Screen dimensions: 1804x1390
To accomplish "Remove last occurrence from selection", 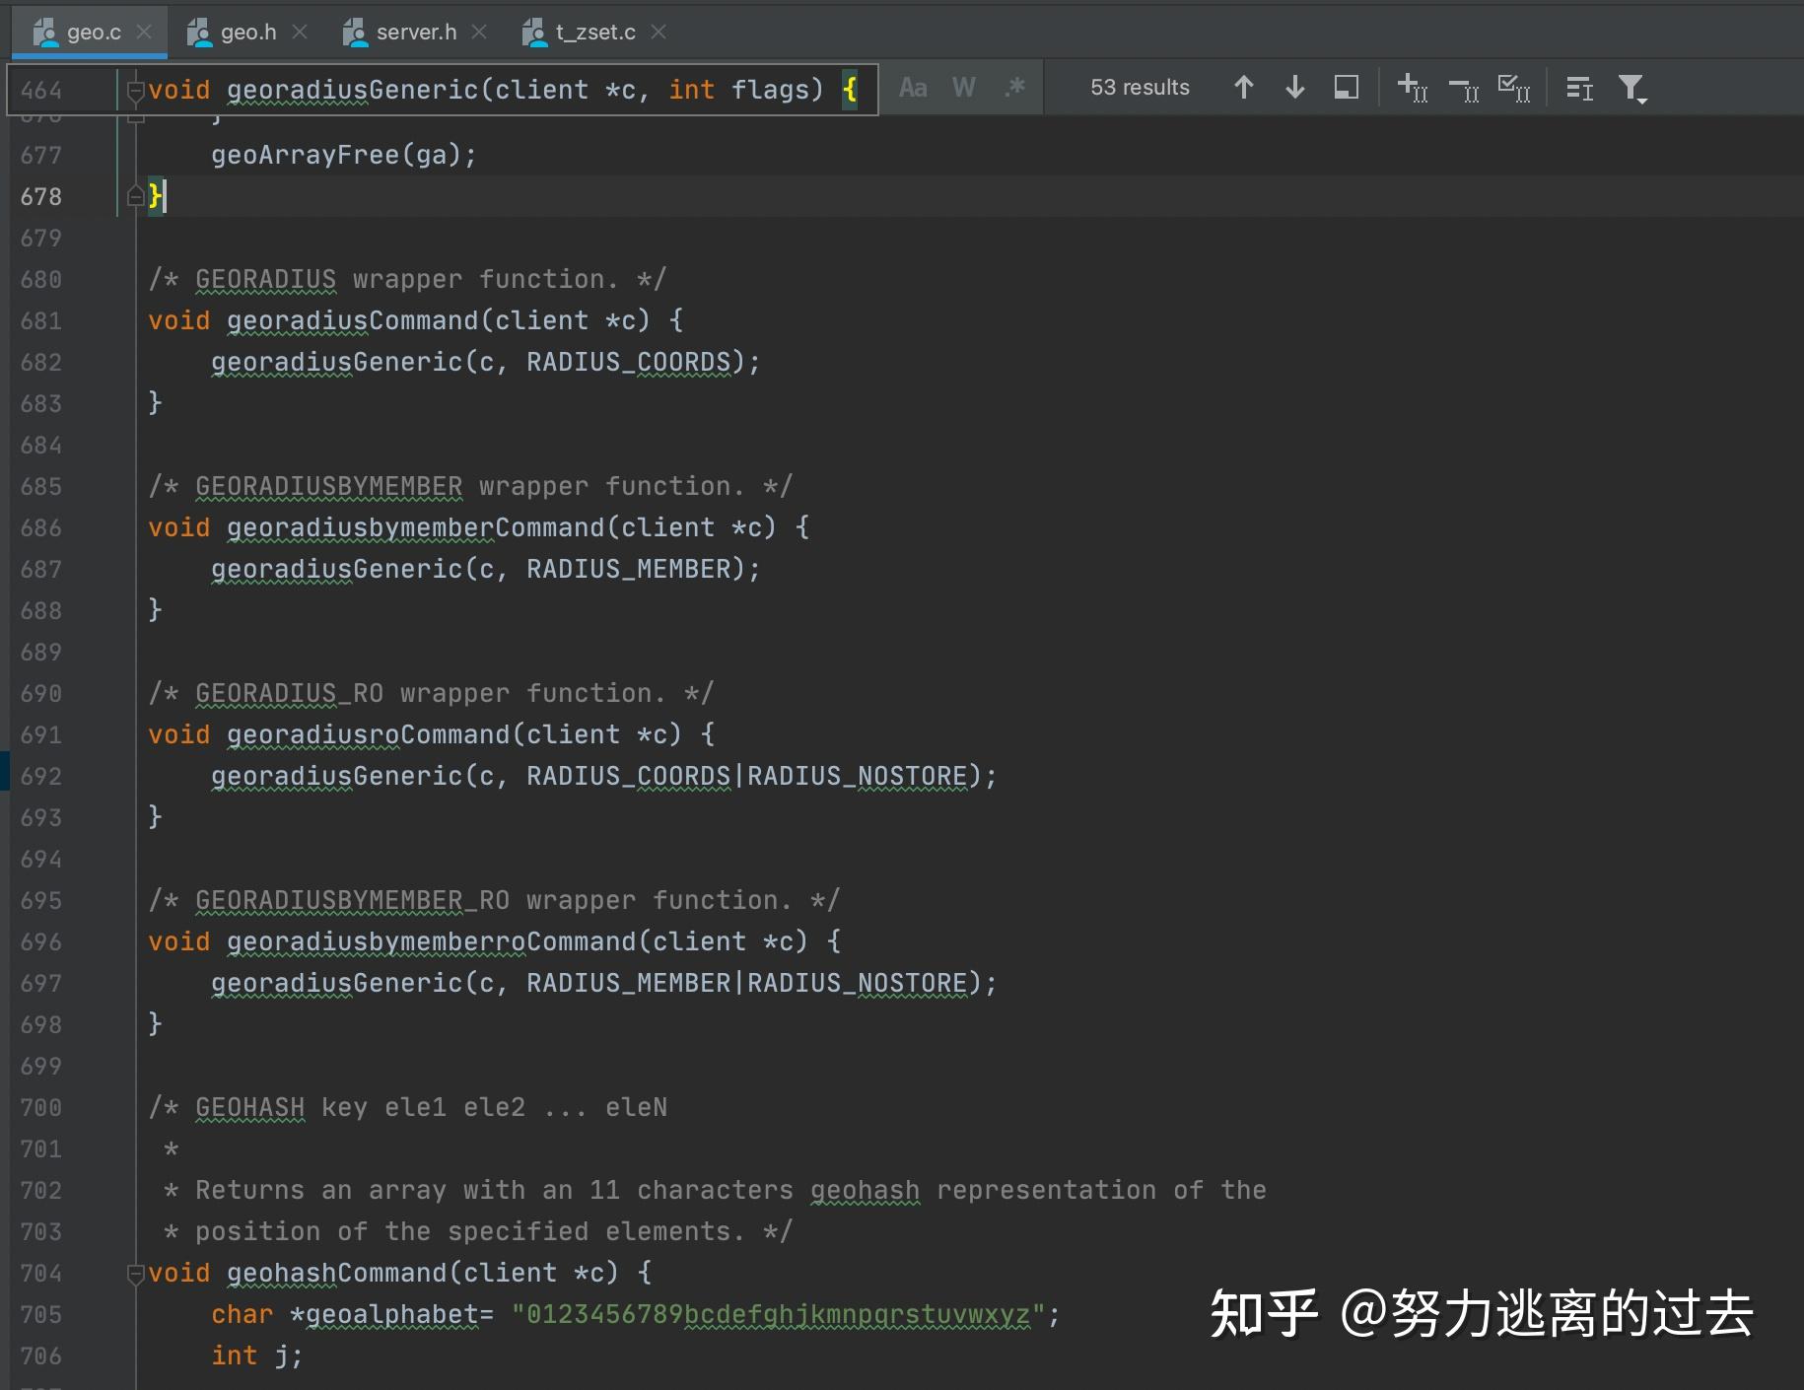I will (x=1464, y=88).
